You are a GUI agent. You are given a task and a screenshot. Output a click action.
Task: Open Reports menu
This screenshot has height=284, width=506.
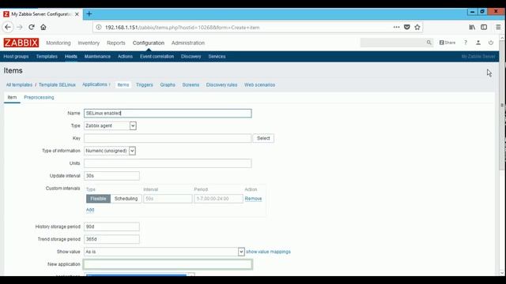click(116, 43)
